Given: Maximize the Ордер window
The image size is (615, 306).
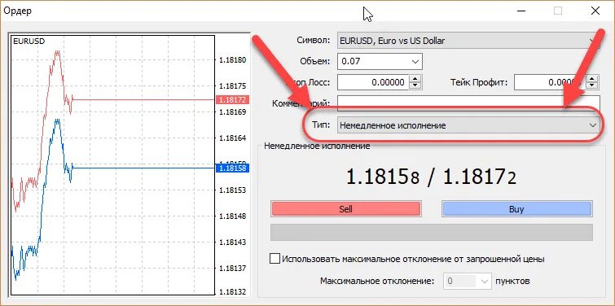Looking at the screenshot, I should point(558,11).
